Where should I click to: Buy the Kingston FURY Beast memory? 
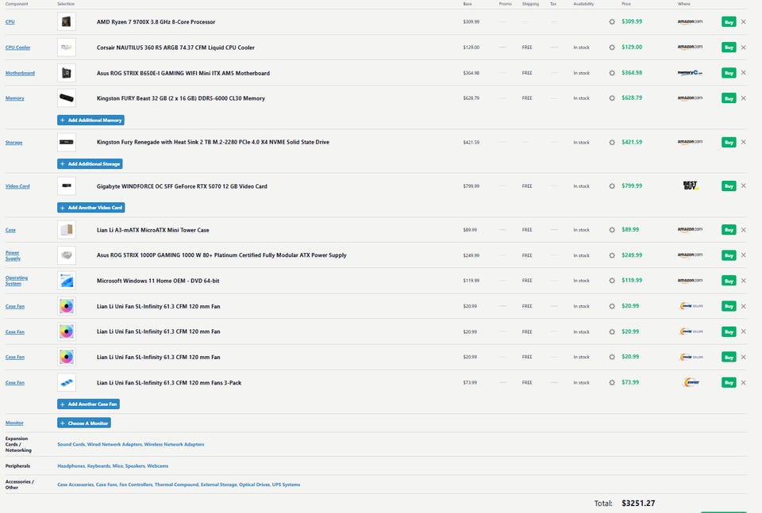[x=729, y=98]
